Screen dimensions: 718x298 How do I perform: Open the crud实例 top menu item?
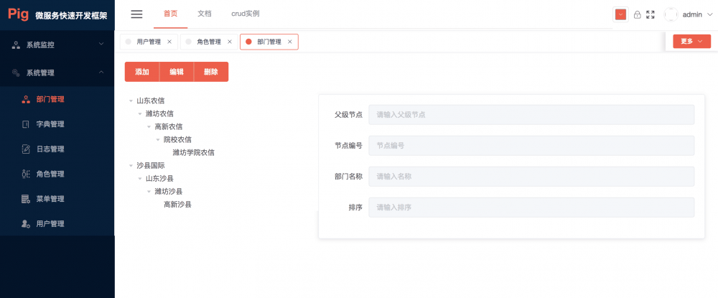coord(246,14)
